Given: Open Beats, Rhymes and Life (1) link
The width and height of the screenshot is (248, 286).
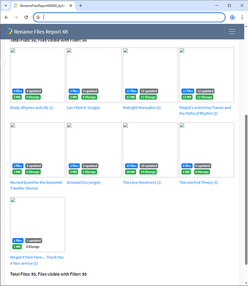Looking at the screenshot, I should (x=31, y=108).
